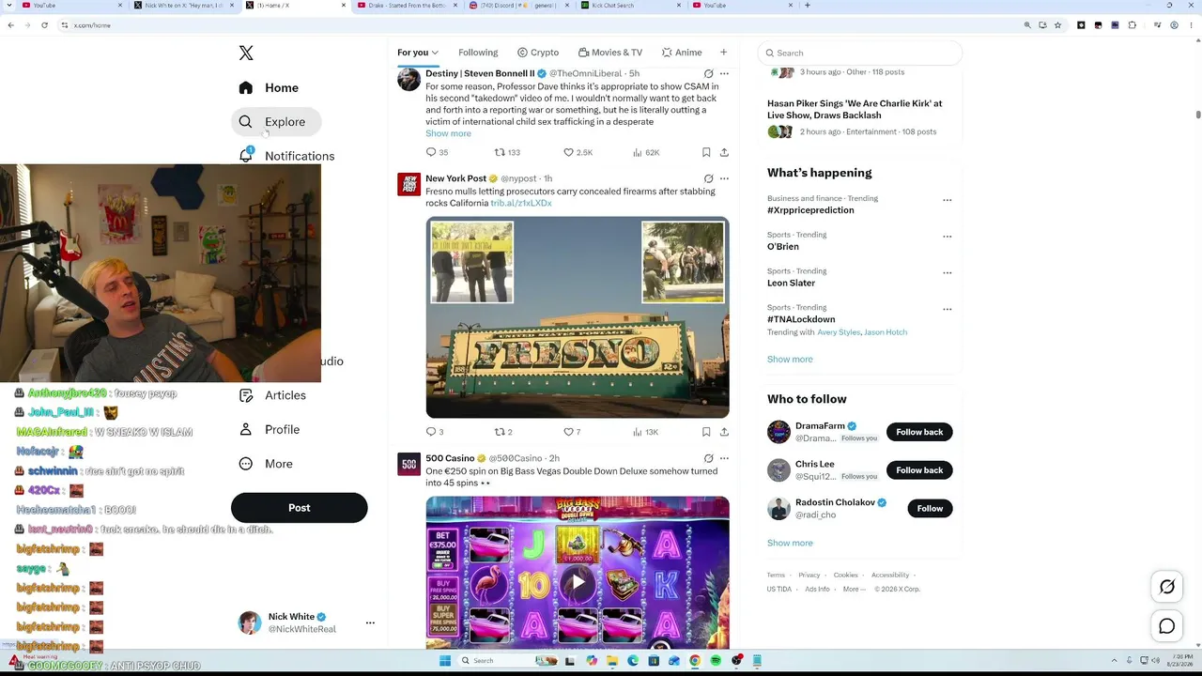Play the 500 Casino slot video

[578, 581]
